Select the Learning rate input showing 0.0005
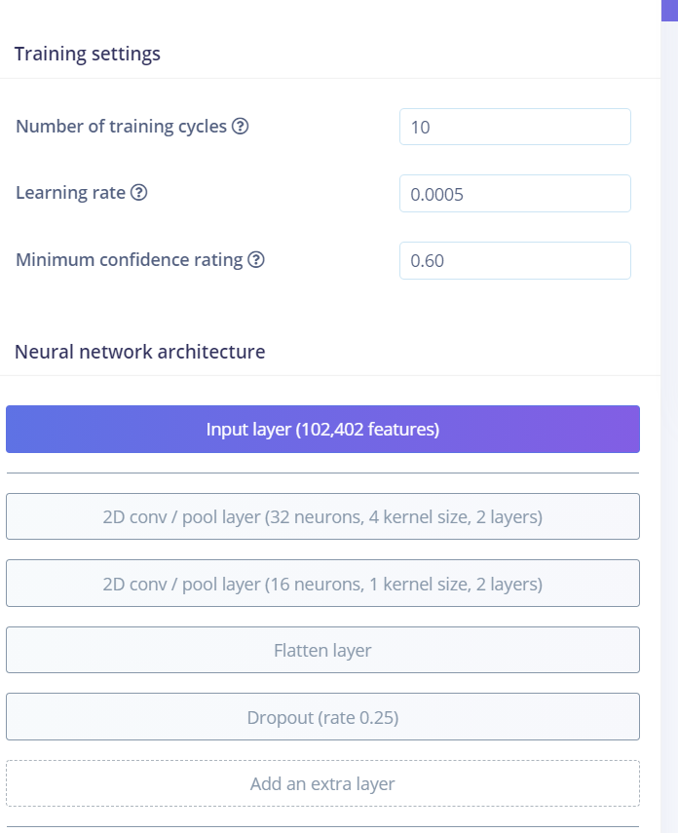Viewport: 678px width, 833px height. coord(515,194)
